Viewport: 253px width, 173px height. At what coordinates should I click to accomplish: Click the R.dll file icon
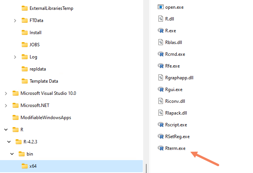click(161, 19)
